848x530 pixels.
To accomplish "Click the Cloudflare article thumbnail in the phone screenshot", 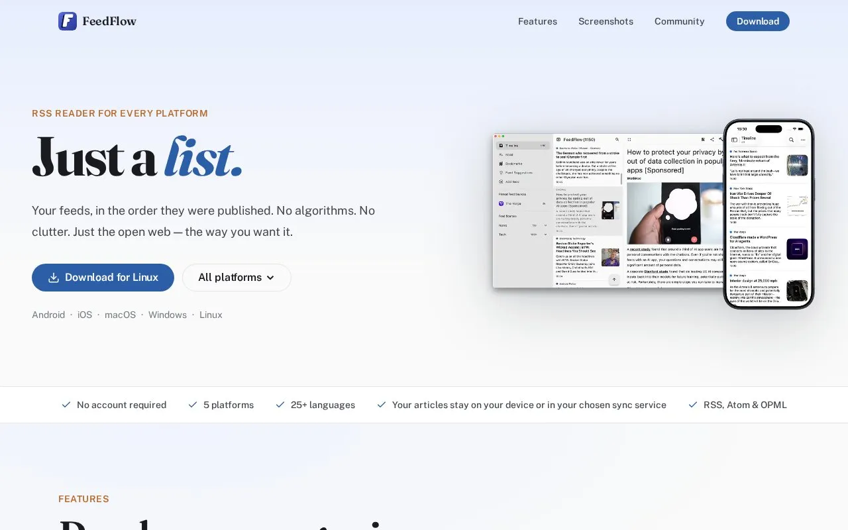I will [x=797, y=249].
